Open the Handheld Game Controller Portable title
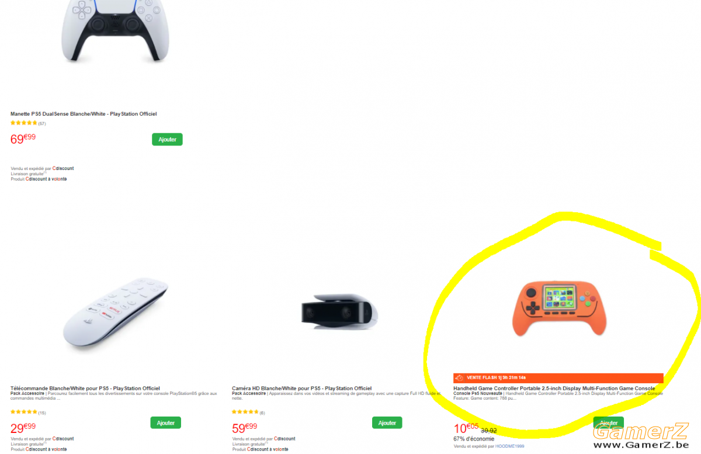Viewport: 701px width, 454px height. point(554,388)
